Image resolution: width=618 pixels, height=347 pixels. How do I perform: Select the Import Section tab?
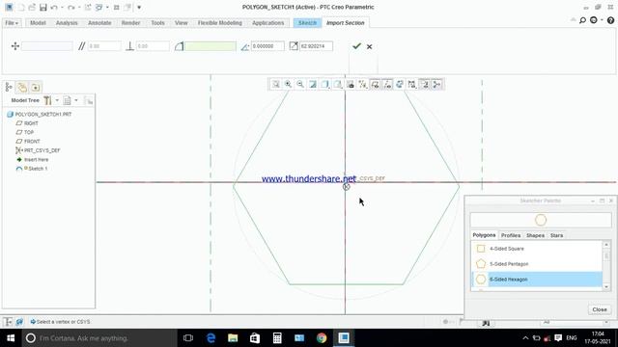pos(346,23)
